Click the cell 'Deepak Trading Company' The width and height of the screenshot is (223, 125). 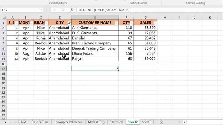click(95, 48)
